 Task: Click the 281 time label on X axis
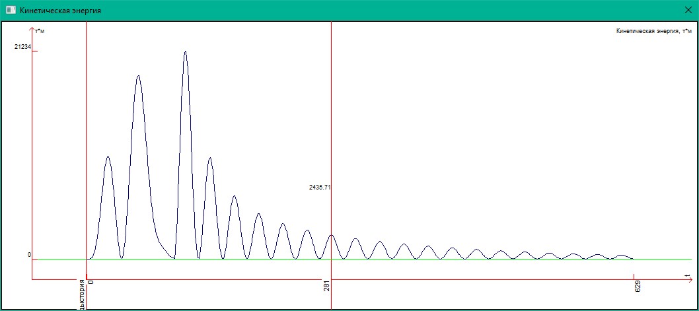pos(326,287)
